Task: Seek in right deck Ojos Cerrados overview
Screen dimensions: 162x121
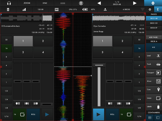Action: [119, 18]
